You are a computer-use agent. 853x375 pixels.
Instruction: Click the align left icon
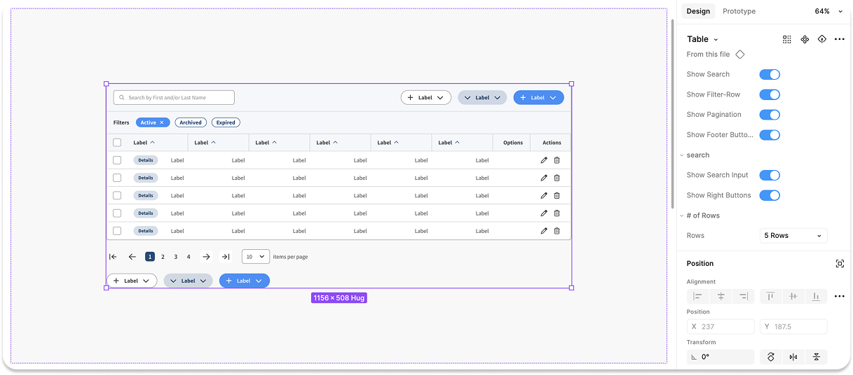pos(697,297)
